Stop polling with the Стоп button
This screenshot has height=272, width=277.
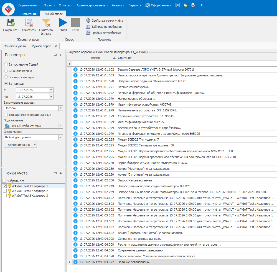75,25
